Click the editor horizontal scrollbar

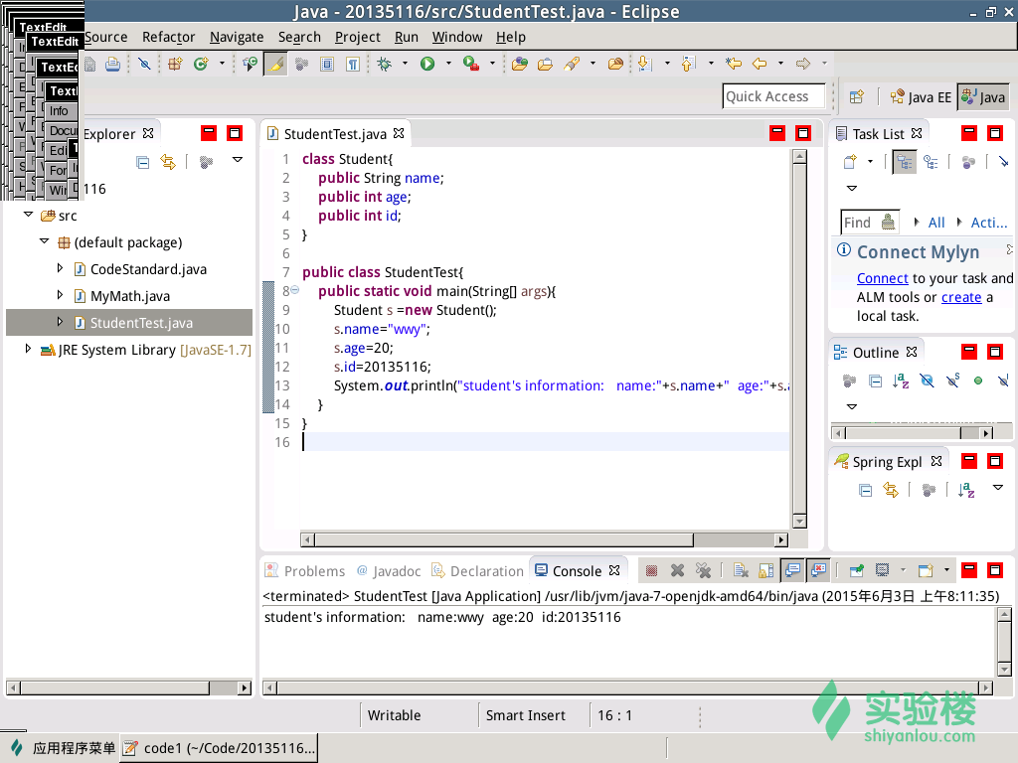544,539
